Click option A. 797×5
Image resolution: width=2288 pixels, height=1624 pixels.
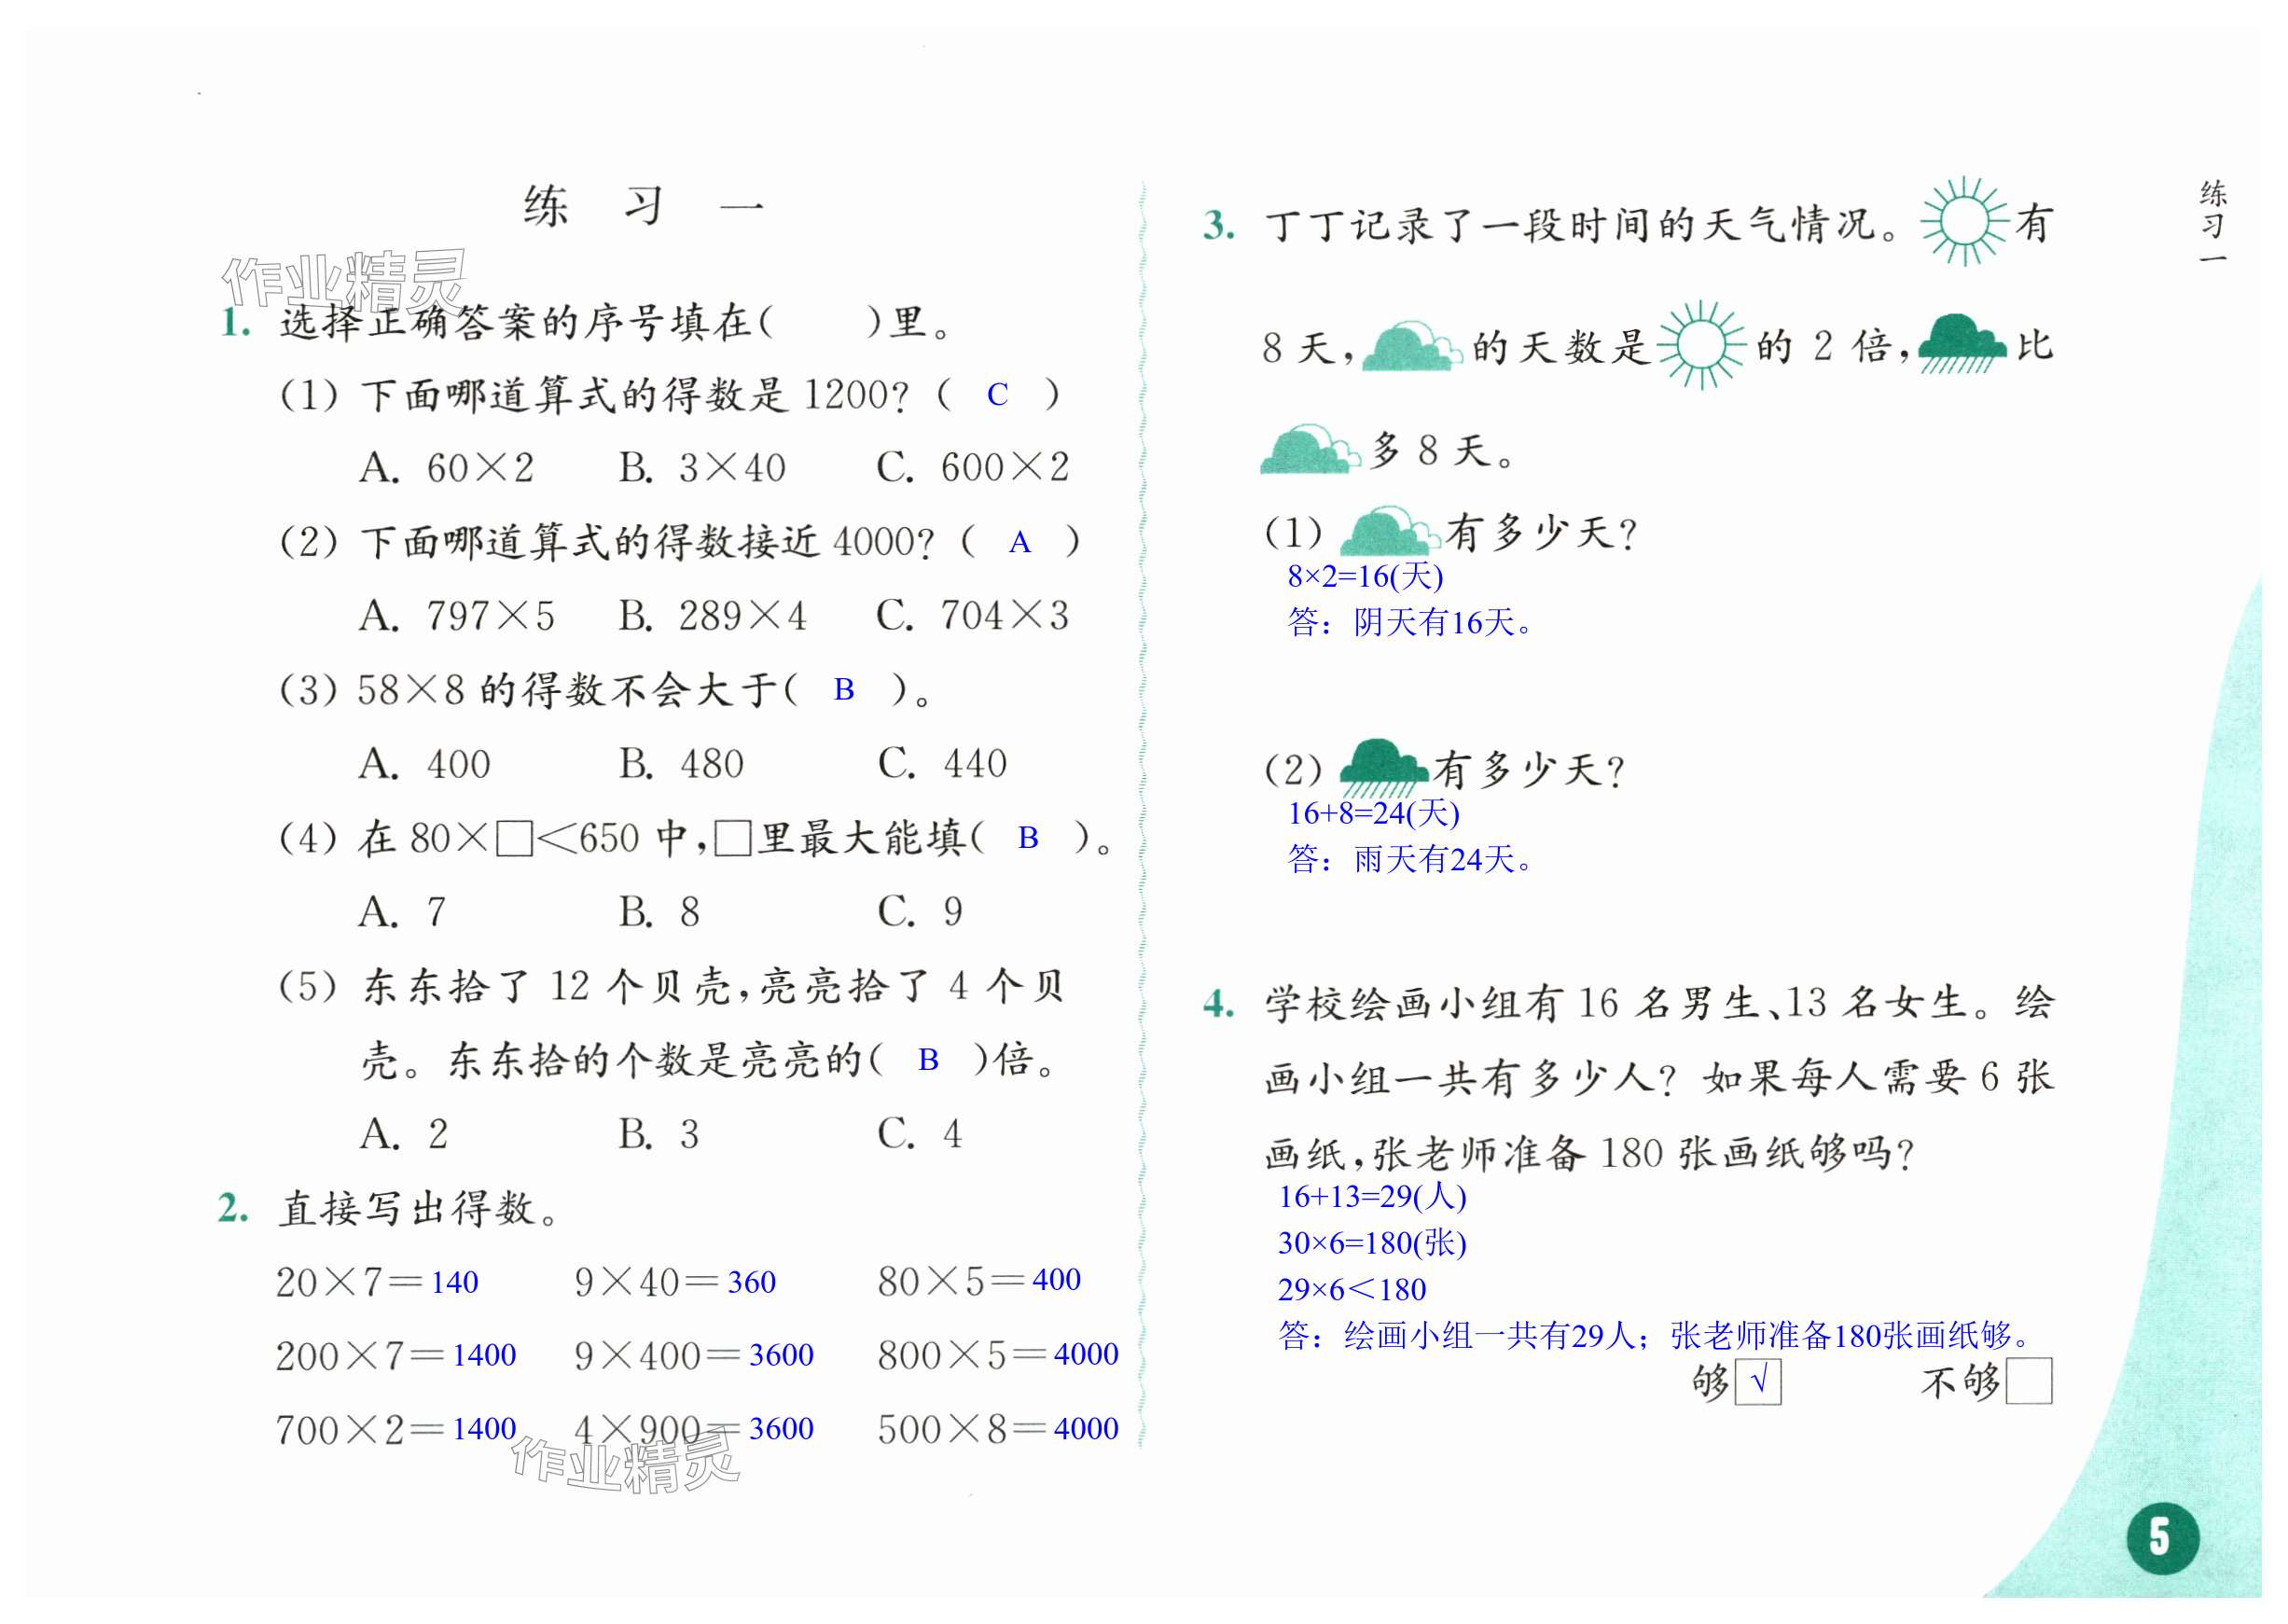457,616
